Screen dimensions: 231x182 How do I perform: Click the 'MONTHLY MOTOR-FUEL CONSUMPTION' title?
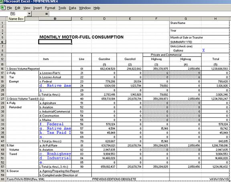[81, 37]
